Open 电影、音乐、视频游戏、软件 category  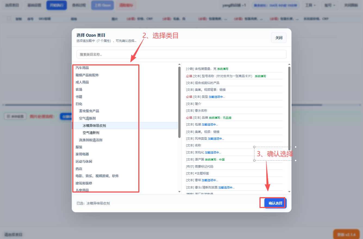coord(97,176)
